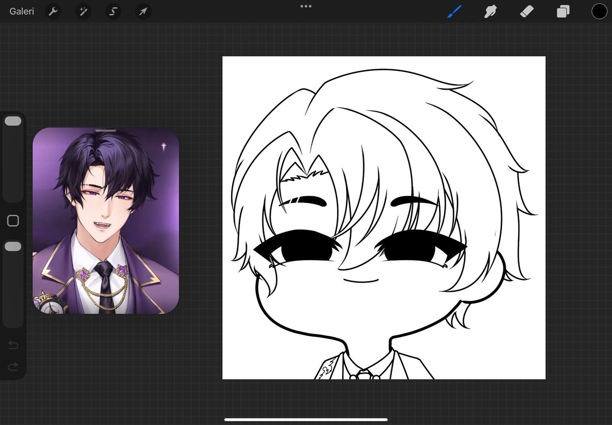Tap the undo arrow on the sidebar
This screenshot has height=425, width=612.
pos(13,345)
